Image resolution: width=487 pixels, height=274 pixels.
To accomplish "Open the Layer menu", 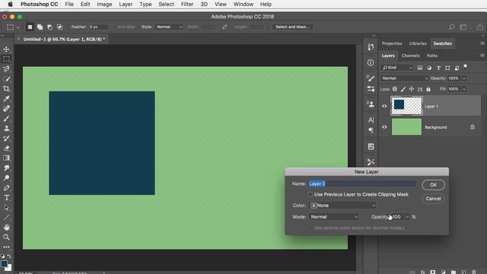I will tap(126, 4).
